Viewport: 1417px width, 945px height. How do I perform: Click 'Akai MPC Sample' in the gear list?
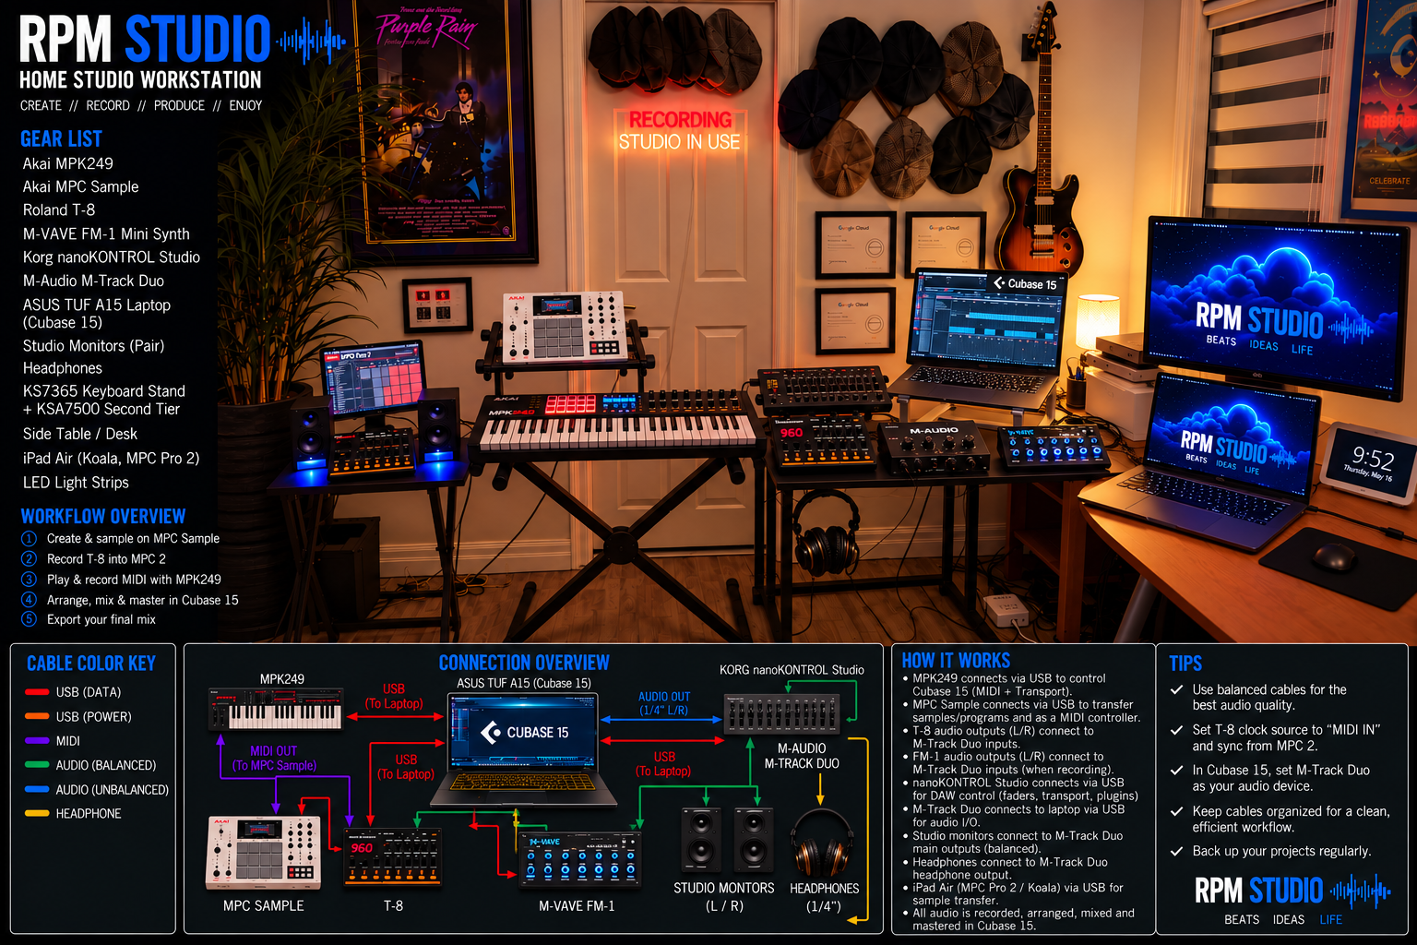coord(81,186)
